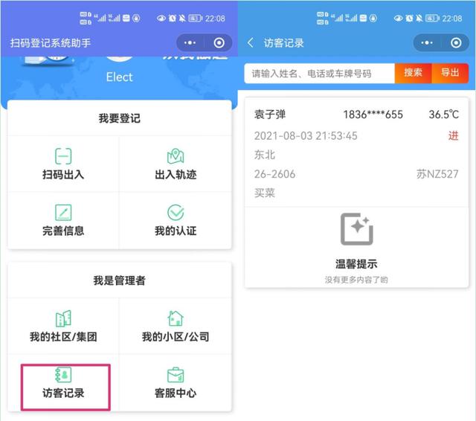
Task: Tap the 完善信息 edit icon
Action: point(63,212)
